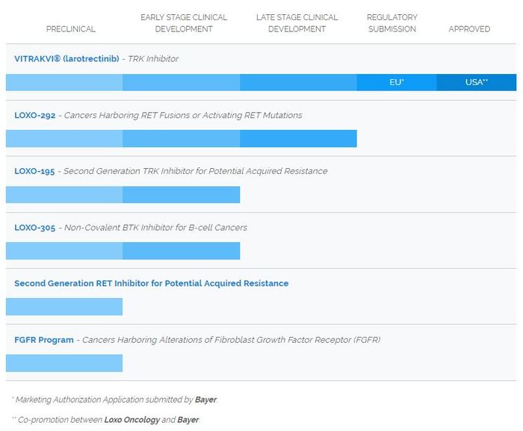Click the FGFR Program preclinical bar
The image size is (523, 431).
click(64, 363)
